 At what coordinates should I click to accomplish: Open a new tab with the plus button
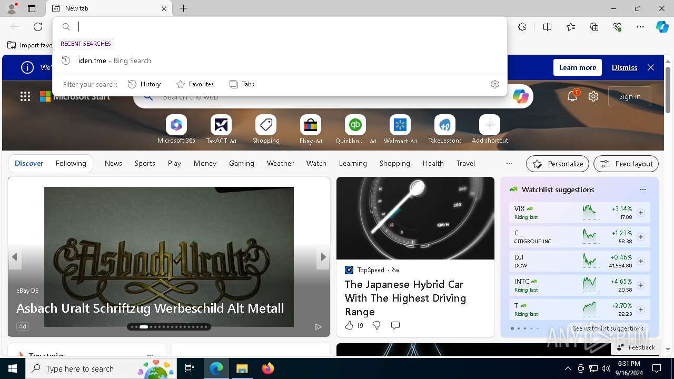[183, 8]
